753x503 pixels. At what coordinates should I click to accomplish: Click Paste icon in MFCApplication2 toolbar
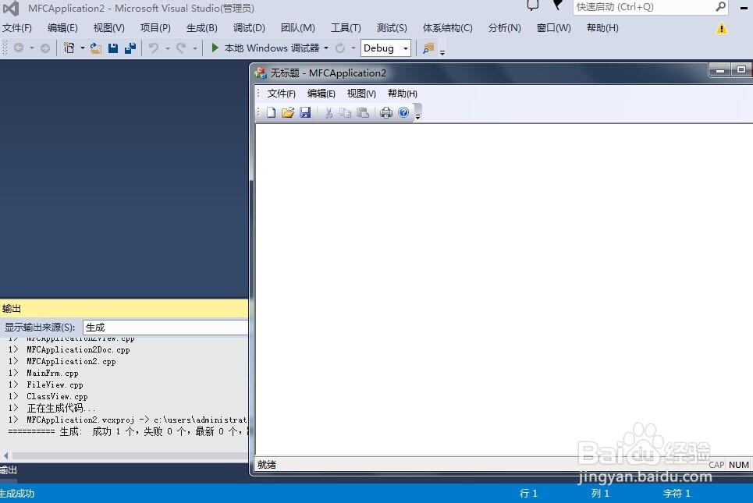(363, 113)
